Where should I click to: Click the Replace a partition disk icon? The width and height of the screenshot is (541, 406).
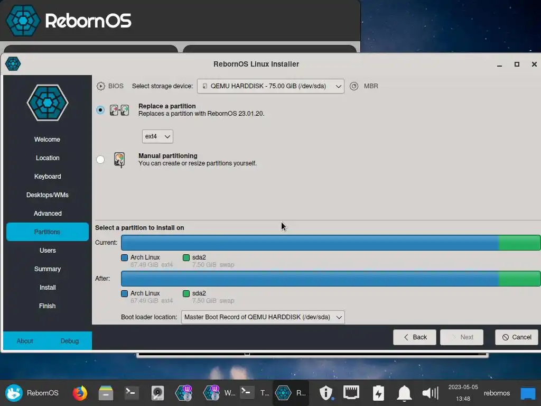tap(119, 110)
